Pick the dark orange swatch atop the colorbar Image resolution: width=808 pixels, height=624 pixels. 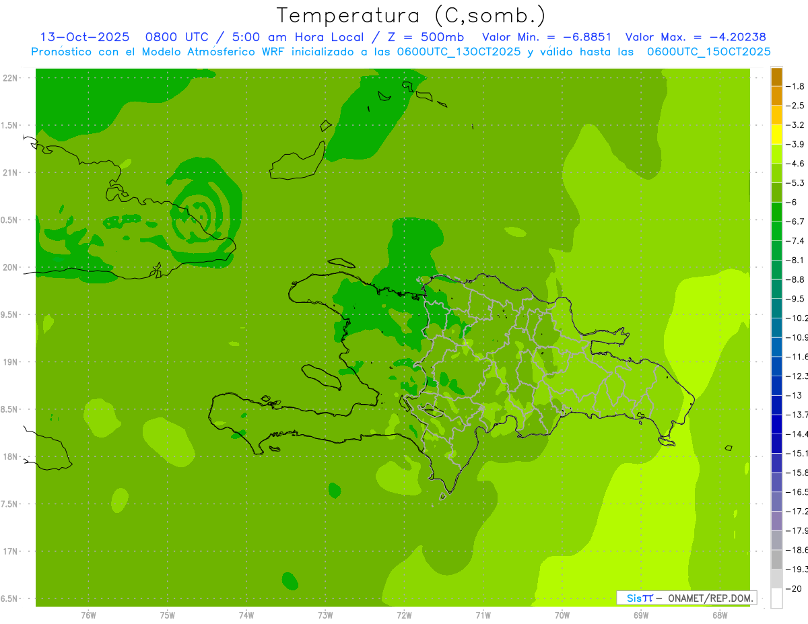776,77
